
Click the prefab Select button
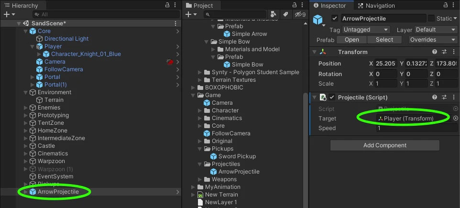pyautogui.click(x=384, y=40)
